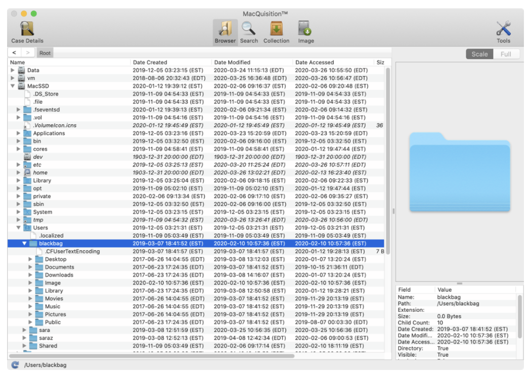Expand the sara user folder

click(24, 330)
